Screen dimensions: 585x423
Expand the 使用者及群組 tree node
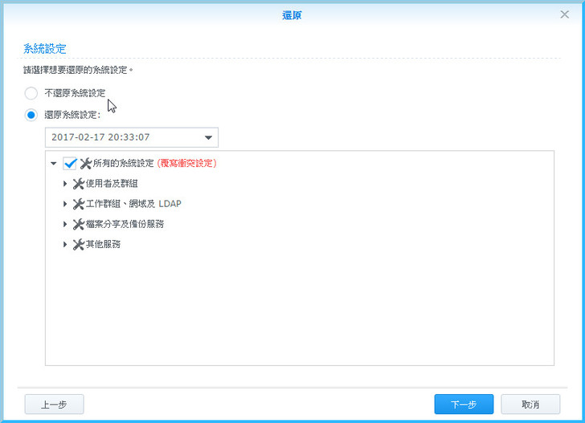(x=65, y=184)
